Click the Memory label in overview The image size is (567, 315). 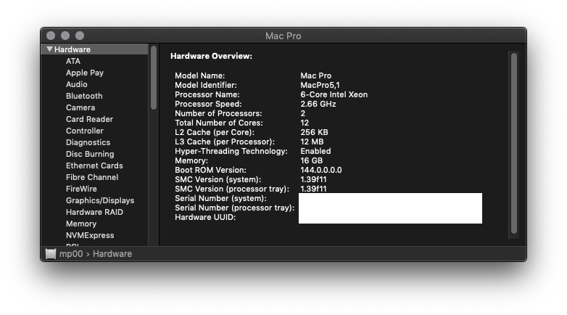pyautogui.click(x=191, y=160)
